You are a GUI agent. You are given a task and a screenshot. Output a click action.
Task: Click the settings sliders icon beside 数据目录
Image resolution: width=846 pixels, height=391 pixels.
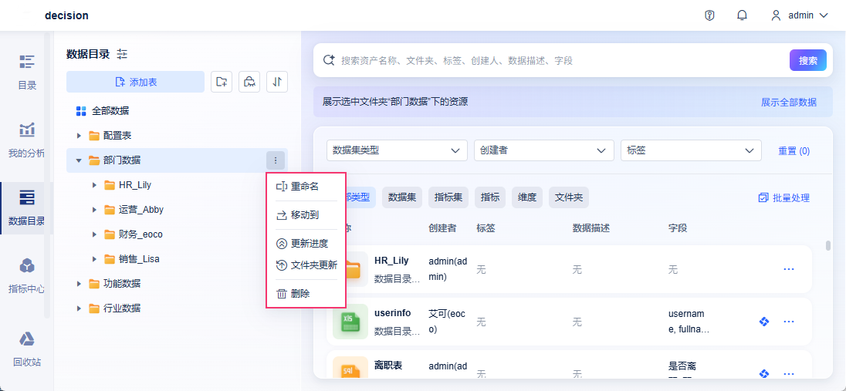(122, 54)
